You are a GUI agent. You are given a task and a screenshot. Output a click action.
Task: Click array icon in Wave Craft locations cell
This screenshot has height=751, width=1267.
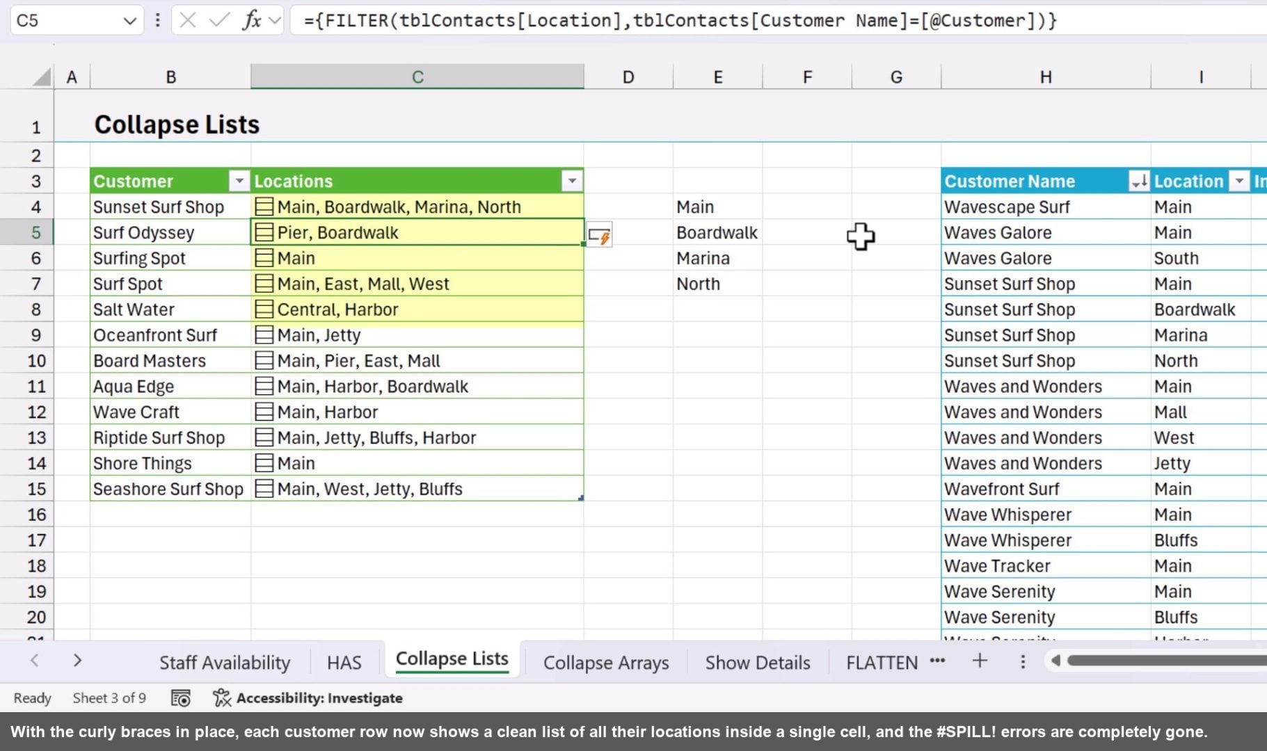click(264, 412)
